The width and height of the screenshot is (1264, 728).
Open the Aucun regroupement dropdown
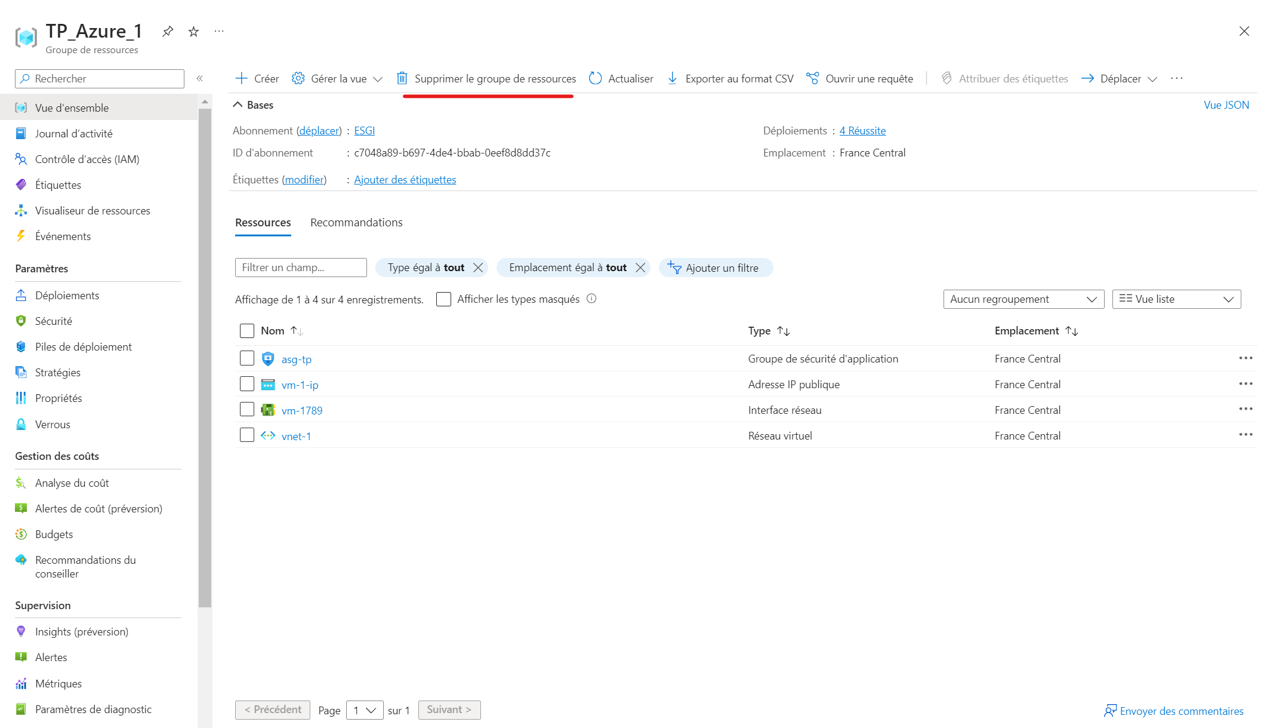coord(1023,299)
